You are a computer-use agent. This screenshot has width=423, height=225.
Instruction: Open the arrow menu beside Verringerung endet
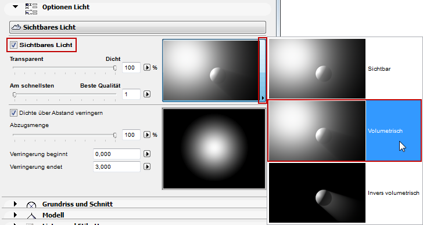147,167
